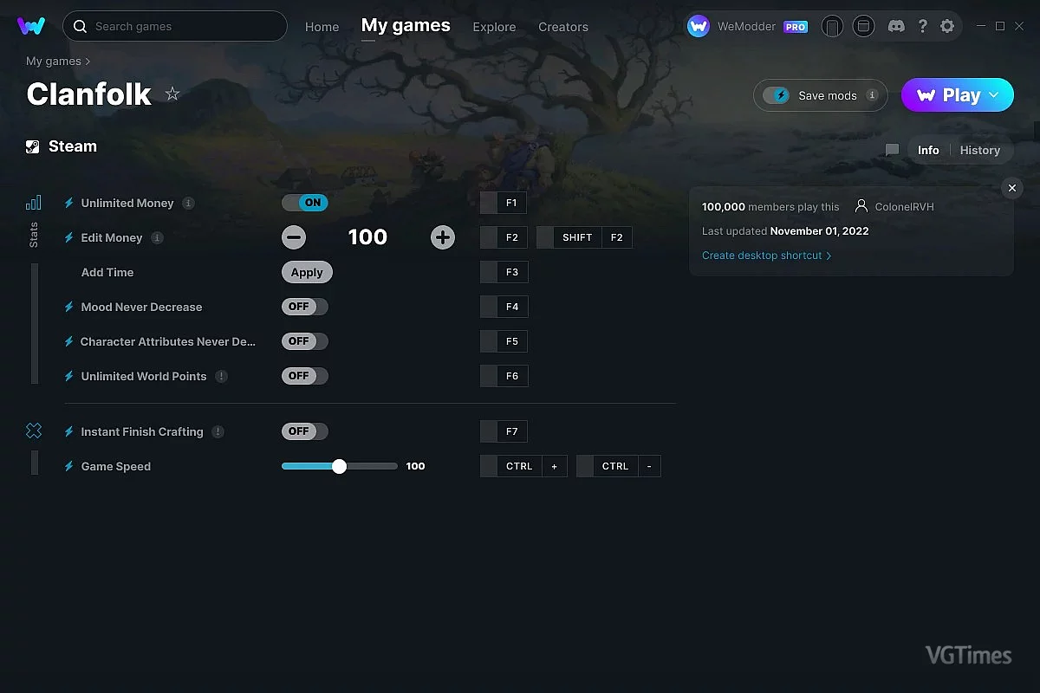Open the settings gear icon

[x=947, y=27]
